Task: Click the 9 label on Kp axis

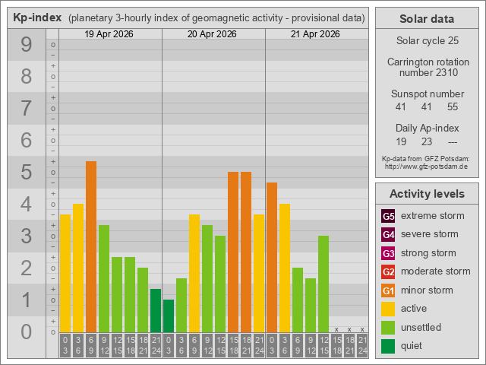Action: pyautogui.click(x=26, y=46)
